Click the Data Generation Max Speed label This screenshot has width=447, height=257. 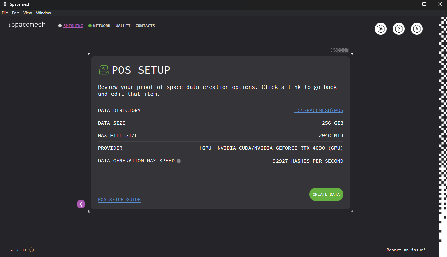136,161
